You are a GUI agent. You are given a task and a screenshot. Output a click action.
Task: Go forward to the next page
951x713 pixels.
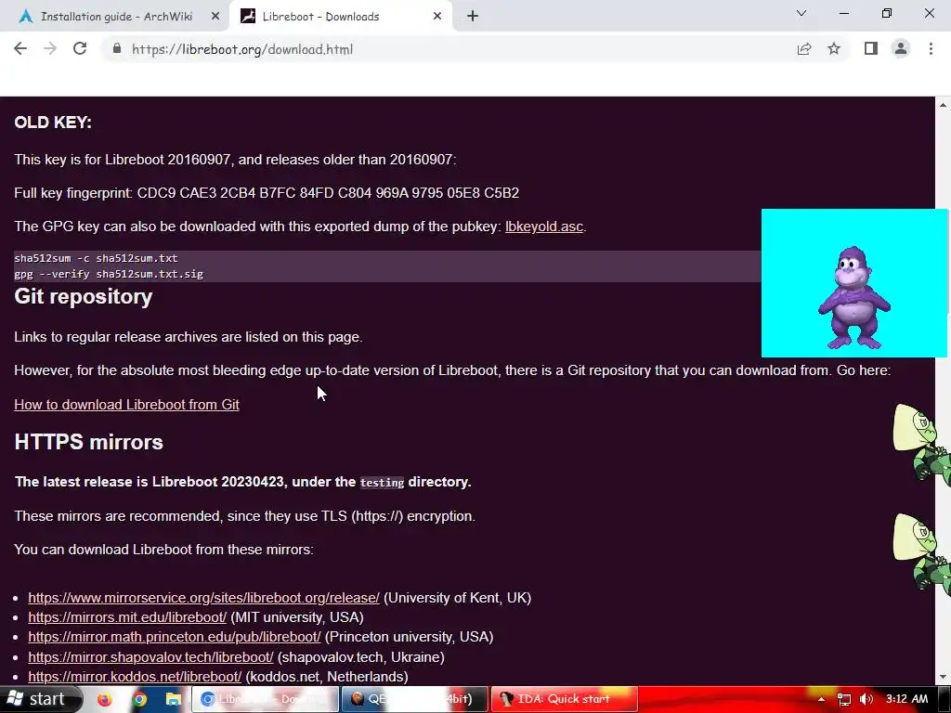(50, 49)
